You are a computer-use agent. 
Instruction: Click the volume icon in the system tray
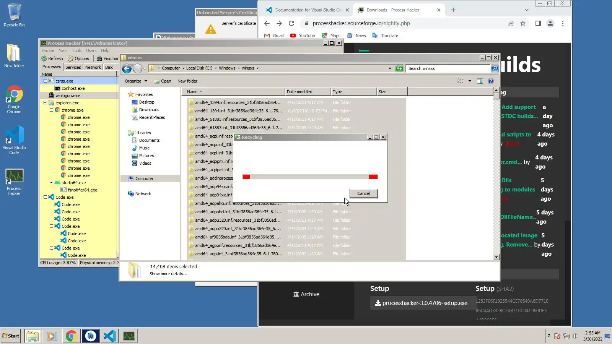[575, 336]
